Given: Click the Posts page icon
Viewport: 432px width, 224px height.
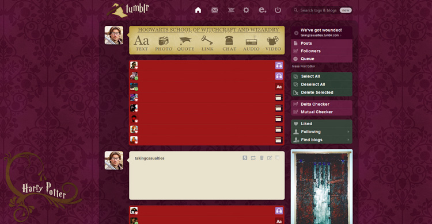Looking at the screenshot, I should [295, 43].
